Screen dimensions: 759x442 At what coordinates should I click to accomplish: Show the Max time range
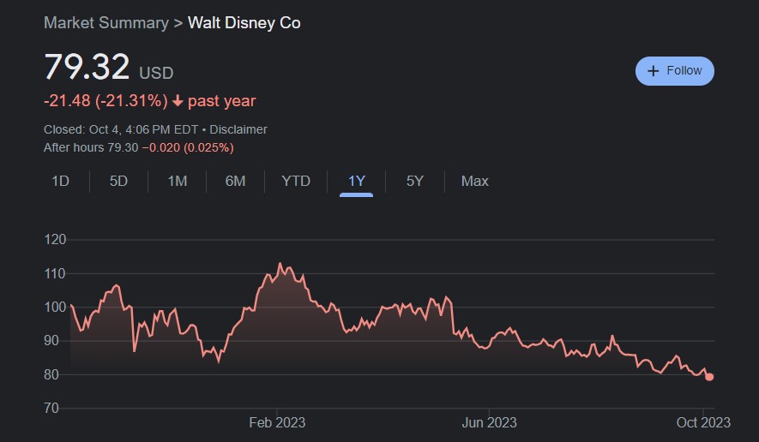click(474, 181)
